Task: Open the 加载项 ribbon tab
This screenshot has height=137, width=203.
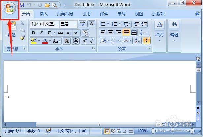Action: click(x=158, y=14)
